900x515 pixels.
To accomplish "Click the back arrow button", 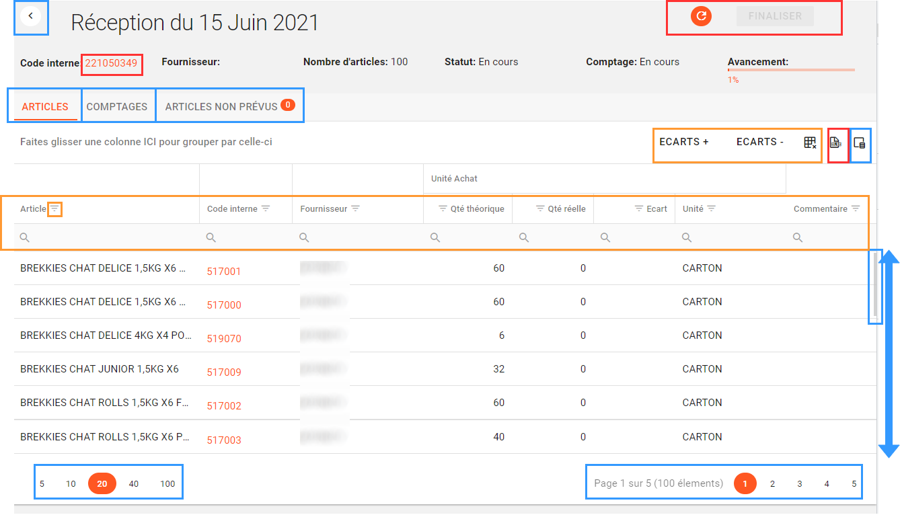I will [31, 15].
